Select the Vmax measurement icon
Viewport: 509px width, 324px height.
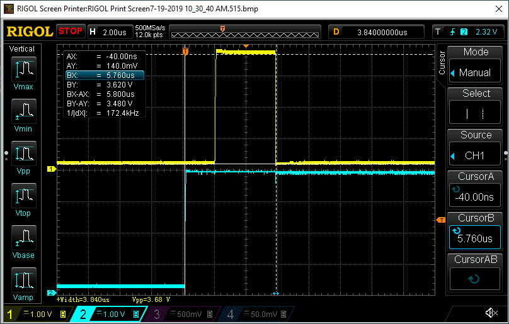[x=23, y=75]
